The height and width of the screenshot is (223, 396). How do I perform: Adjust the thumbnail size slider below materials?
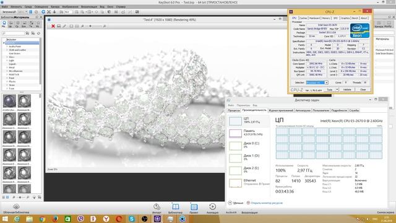tap(20, 197)
